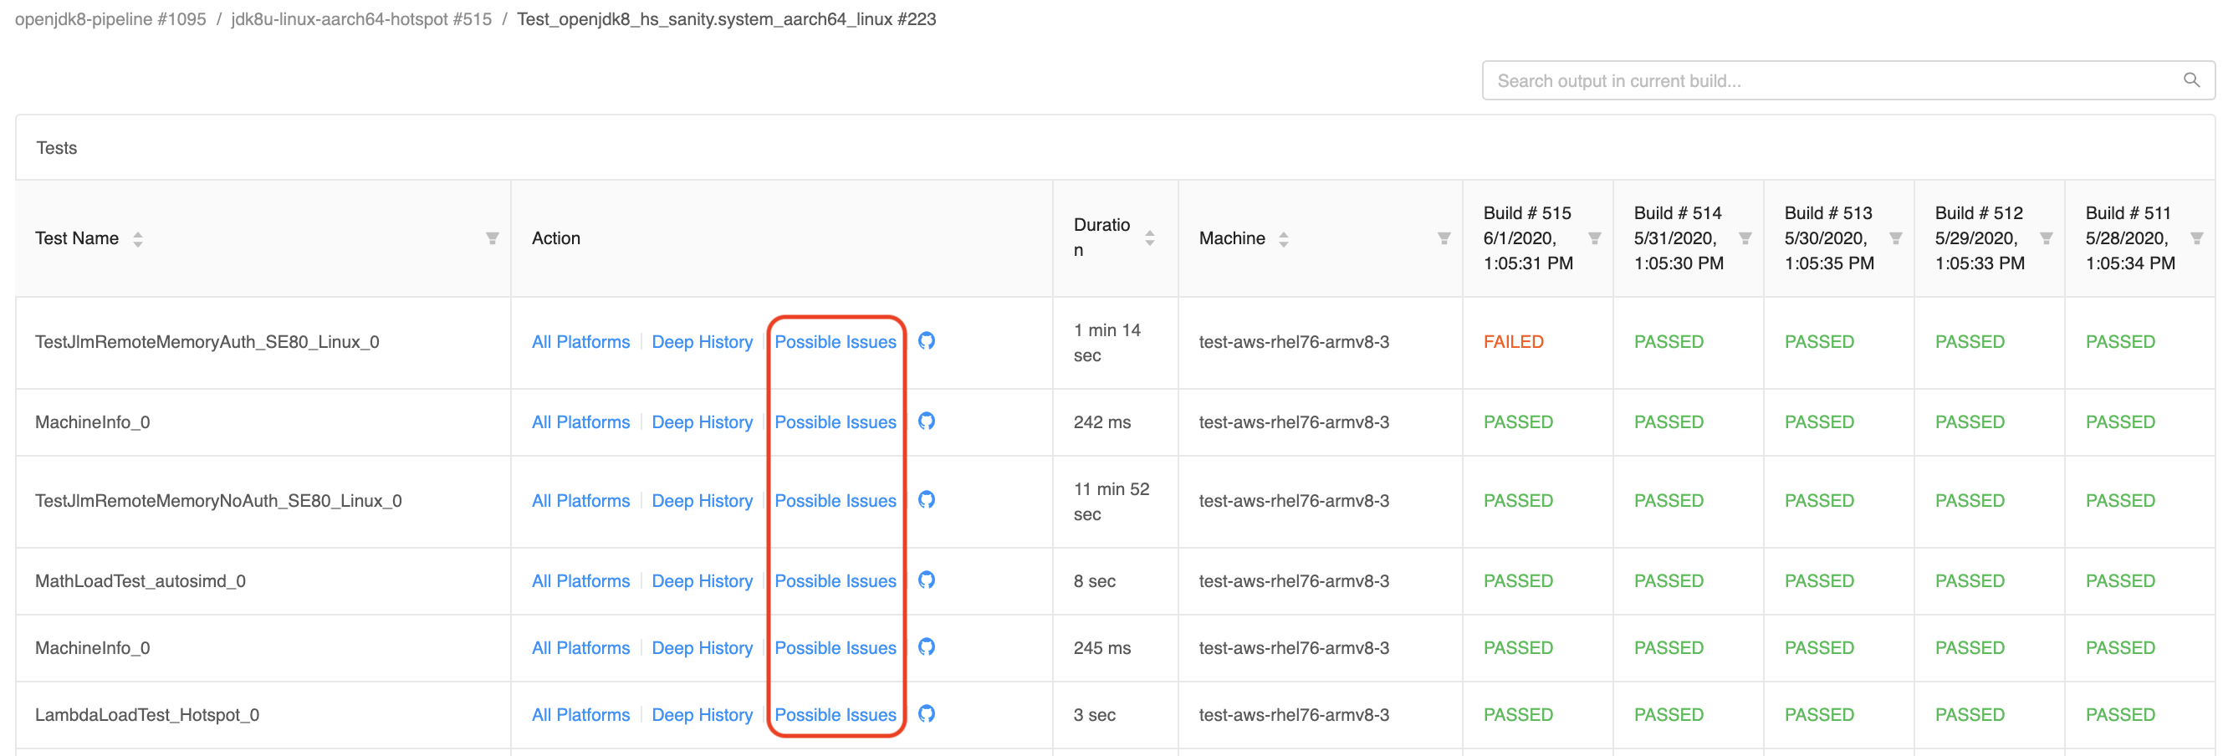Click the search magnifier icon
2223x756 pixels.
(x=2191, y=80)
